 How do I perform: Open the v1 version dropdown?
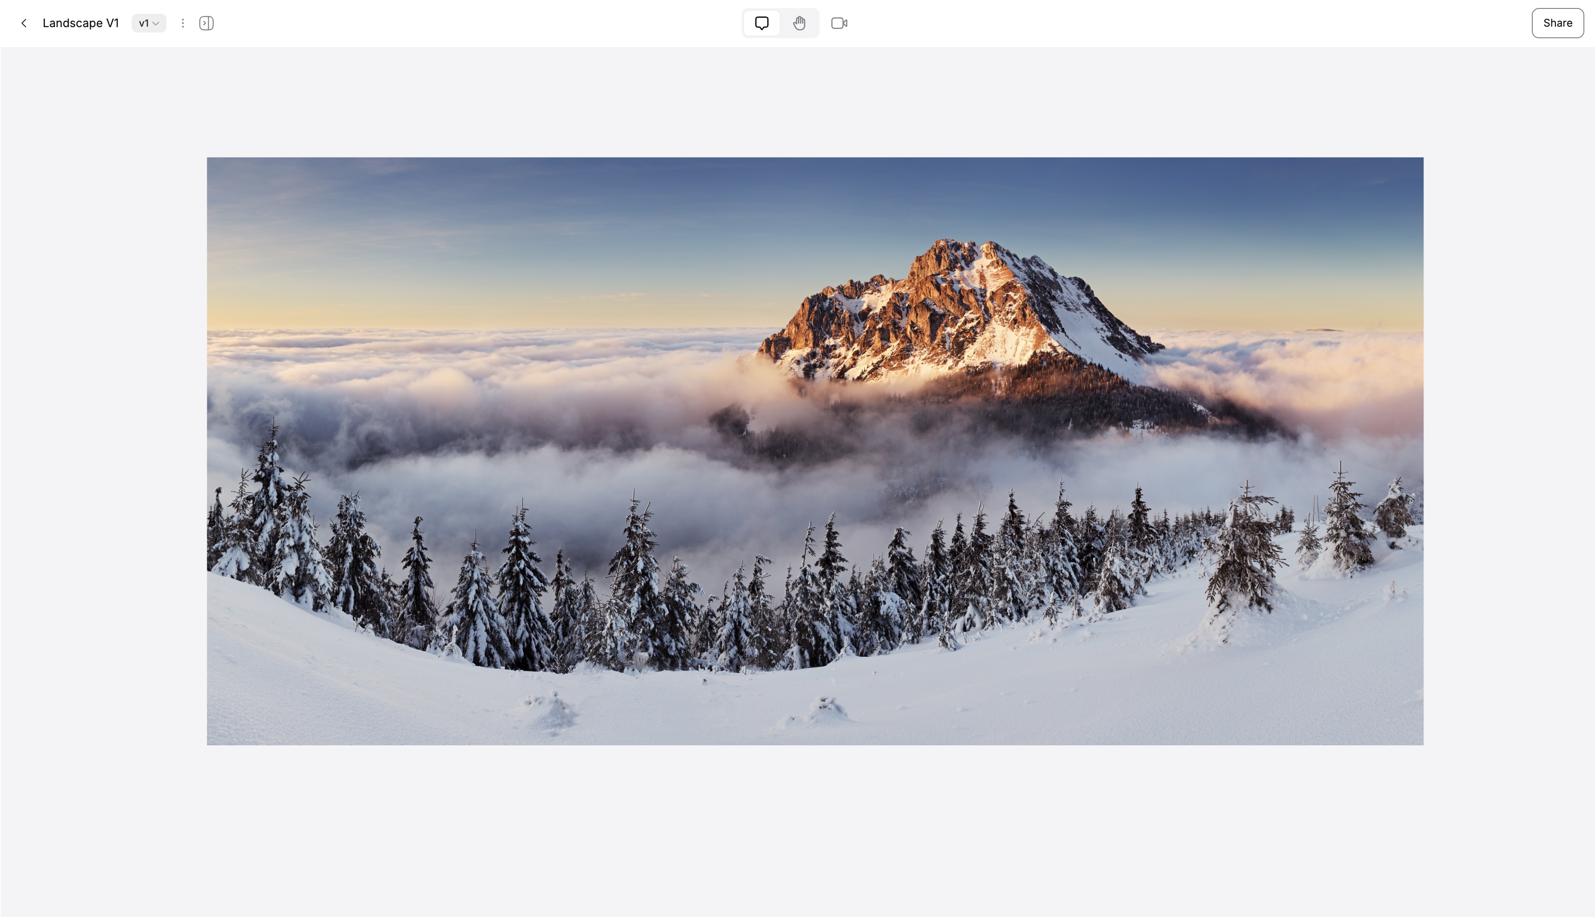tap(149, 23)
